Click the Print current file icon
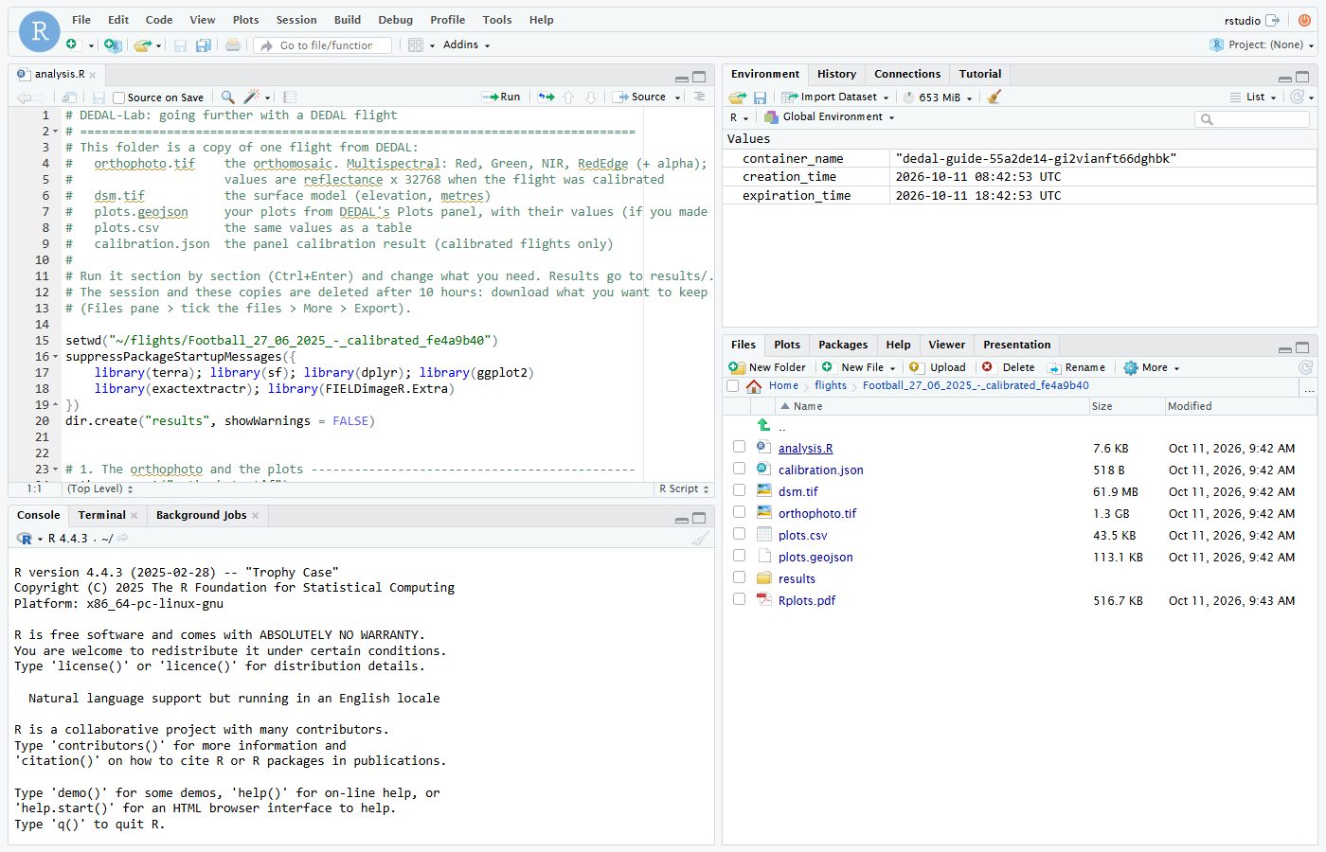 point(232,44)
